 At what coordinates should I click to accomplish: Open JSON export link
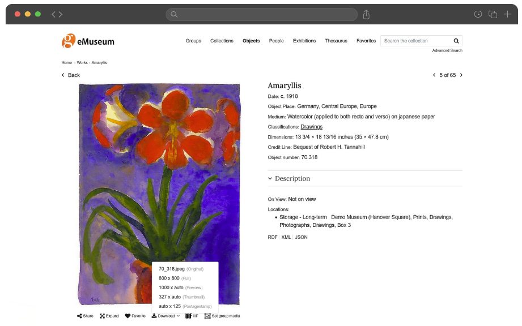click(x=302, y=237)
